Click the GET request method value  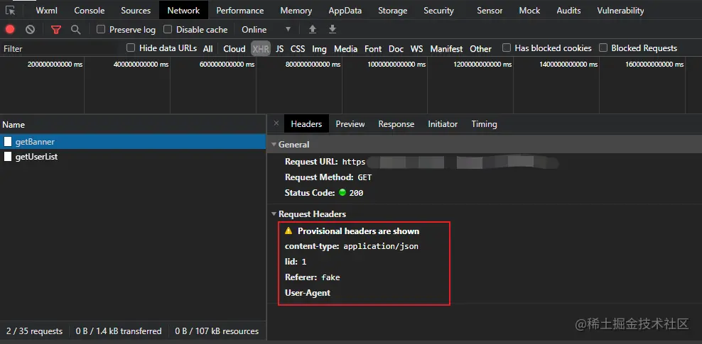coord(364,177)
